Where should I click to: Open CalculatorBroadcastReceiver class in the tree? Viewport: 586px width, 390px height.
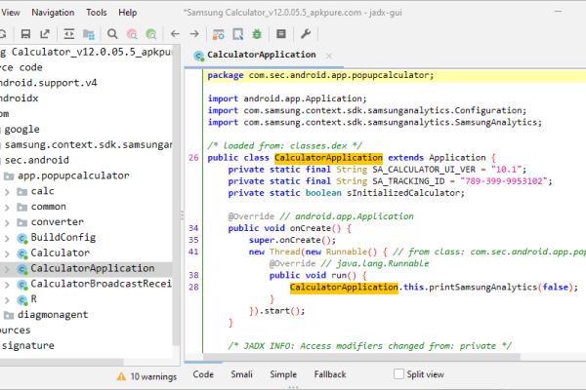(103, 284)
